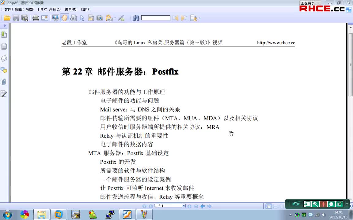Click the Email envelope toolbar icon

click(x=44, y=18)
